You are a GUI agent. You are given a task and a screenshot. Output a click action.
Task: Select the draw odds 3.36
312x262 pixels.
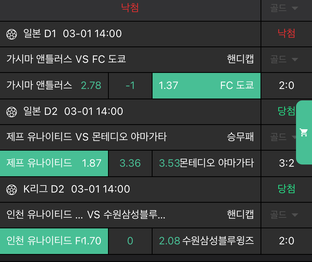point(130,163)
